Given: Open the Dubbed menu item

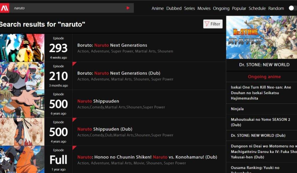Looking at the screenshot, I should (174, 8).
